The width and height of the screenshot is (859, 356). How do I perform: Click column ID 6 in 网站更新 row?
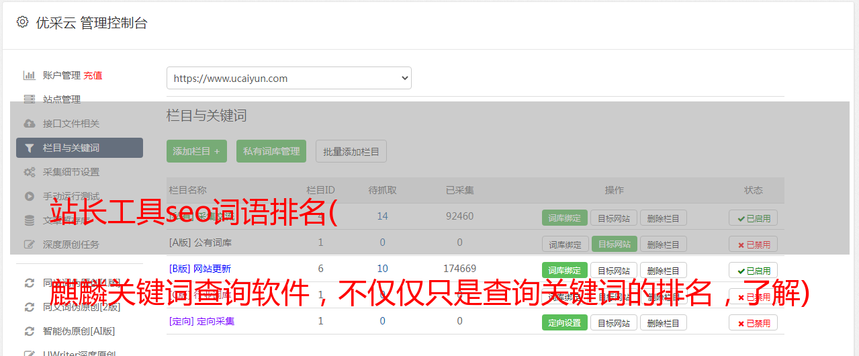tap(320, 269)
